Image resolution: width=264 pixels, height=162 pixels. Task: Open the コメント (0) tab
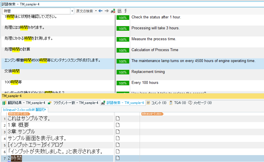pyautogui.click(x=156, y=103)
